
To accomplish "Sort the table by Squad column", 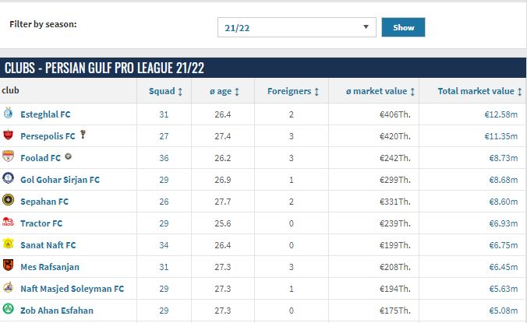I will pos(166,91).
